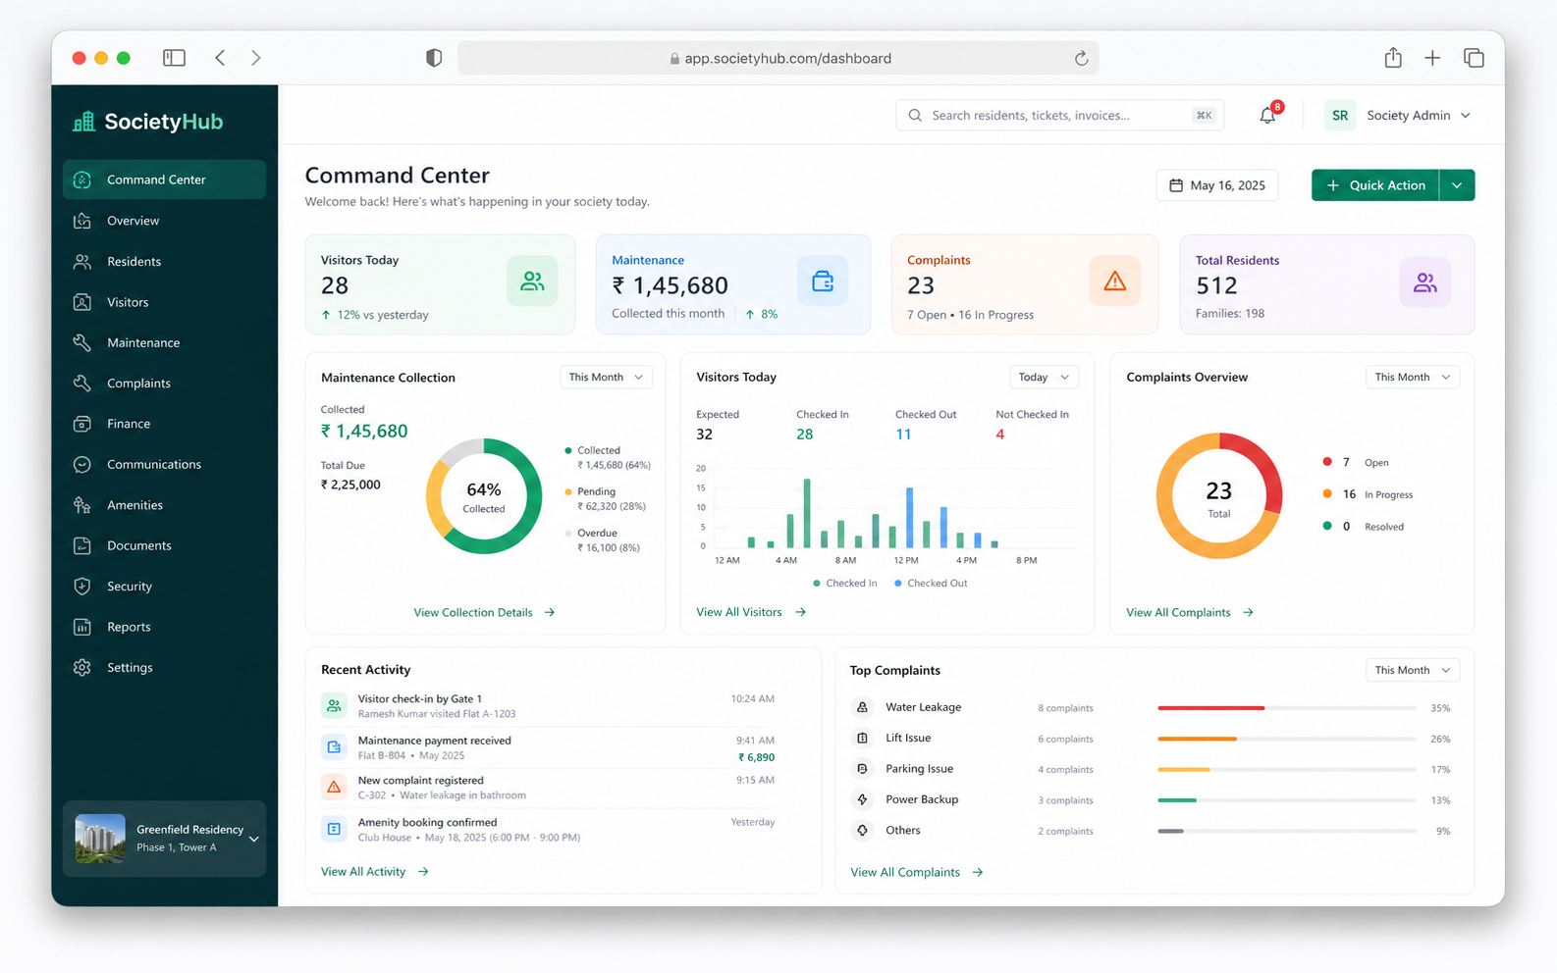The height and width of the screenshot is (973, 1557).
Task: Go to Overview in the sidebar
Action: pos(165,221)
